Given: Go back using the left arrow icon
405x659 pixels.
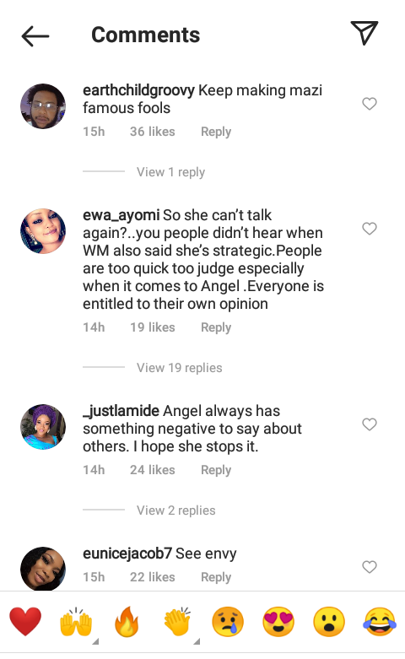Looking at the screenshot, I should [x=35, y=35].
